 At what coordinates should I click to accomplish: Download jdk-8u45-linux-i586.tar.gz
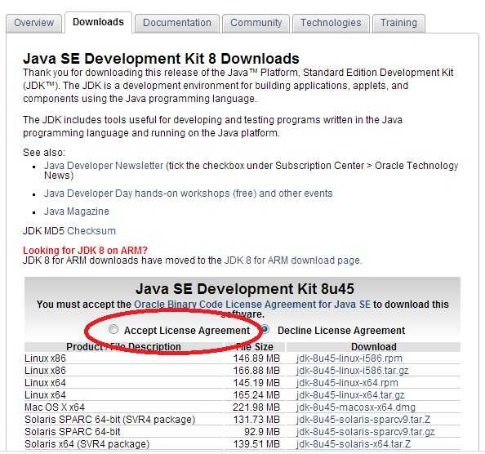[352, 371]
